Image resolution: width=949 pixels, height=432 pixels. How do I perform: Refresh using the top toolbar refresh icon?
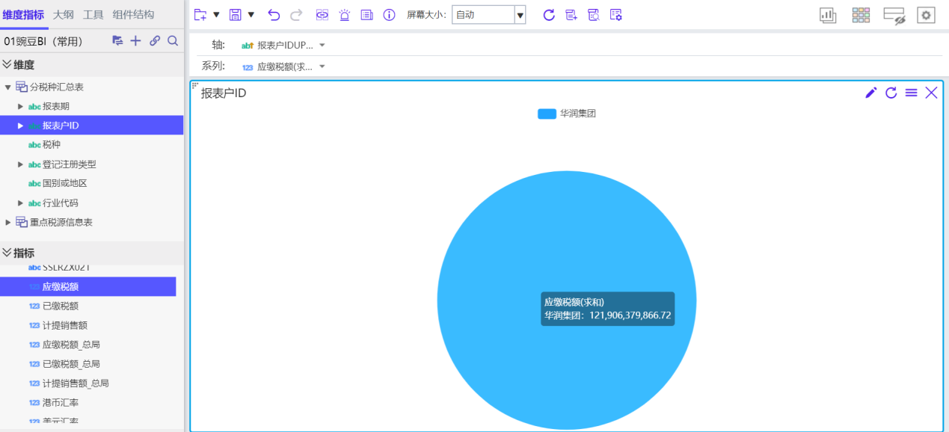[549, 15]
